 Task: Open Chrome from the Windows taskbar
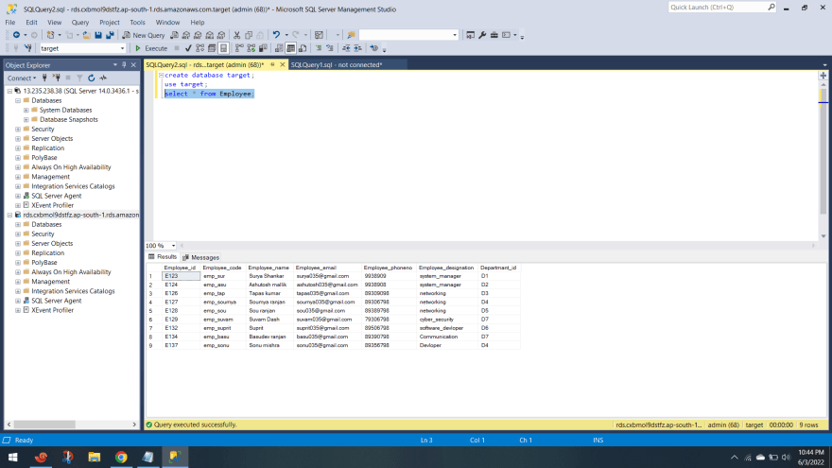(122, 457)
